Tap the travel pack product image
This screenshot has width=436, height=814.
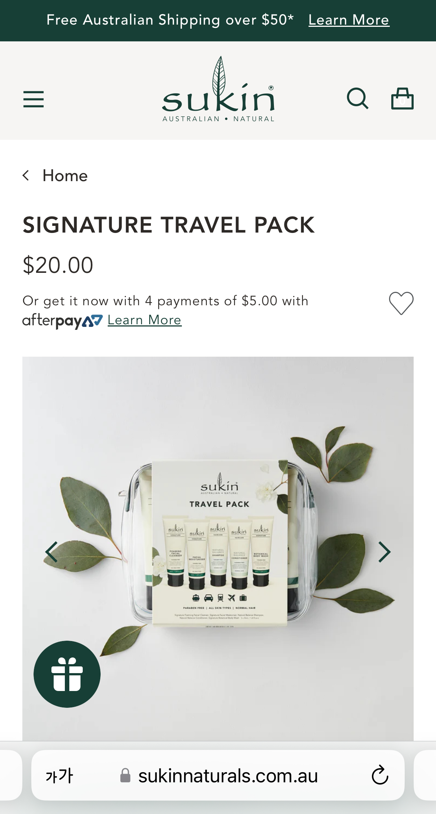click(x=218, y=549)
